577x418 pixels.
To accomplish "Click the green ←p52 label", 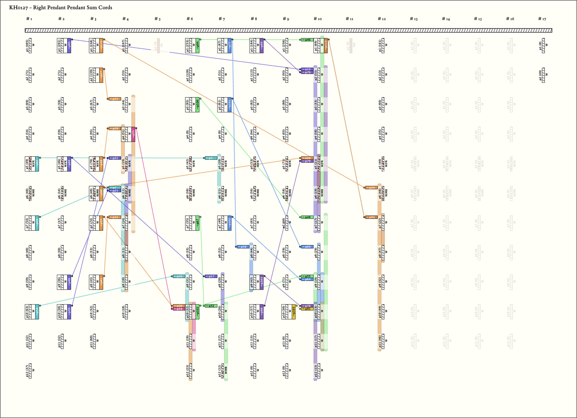I will (211, 306).
